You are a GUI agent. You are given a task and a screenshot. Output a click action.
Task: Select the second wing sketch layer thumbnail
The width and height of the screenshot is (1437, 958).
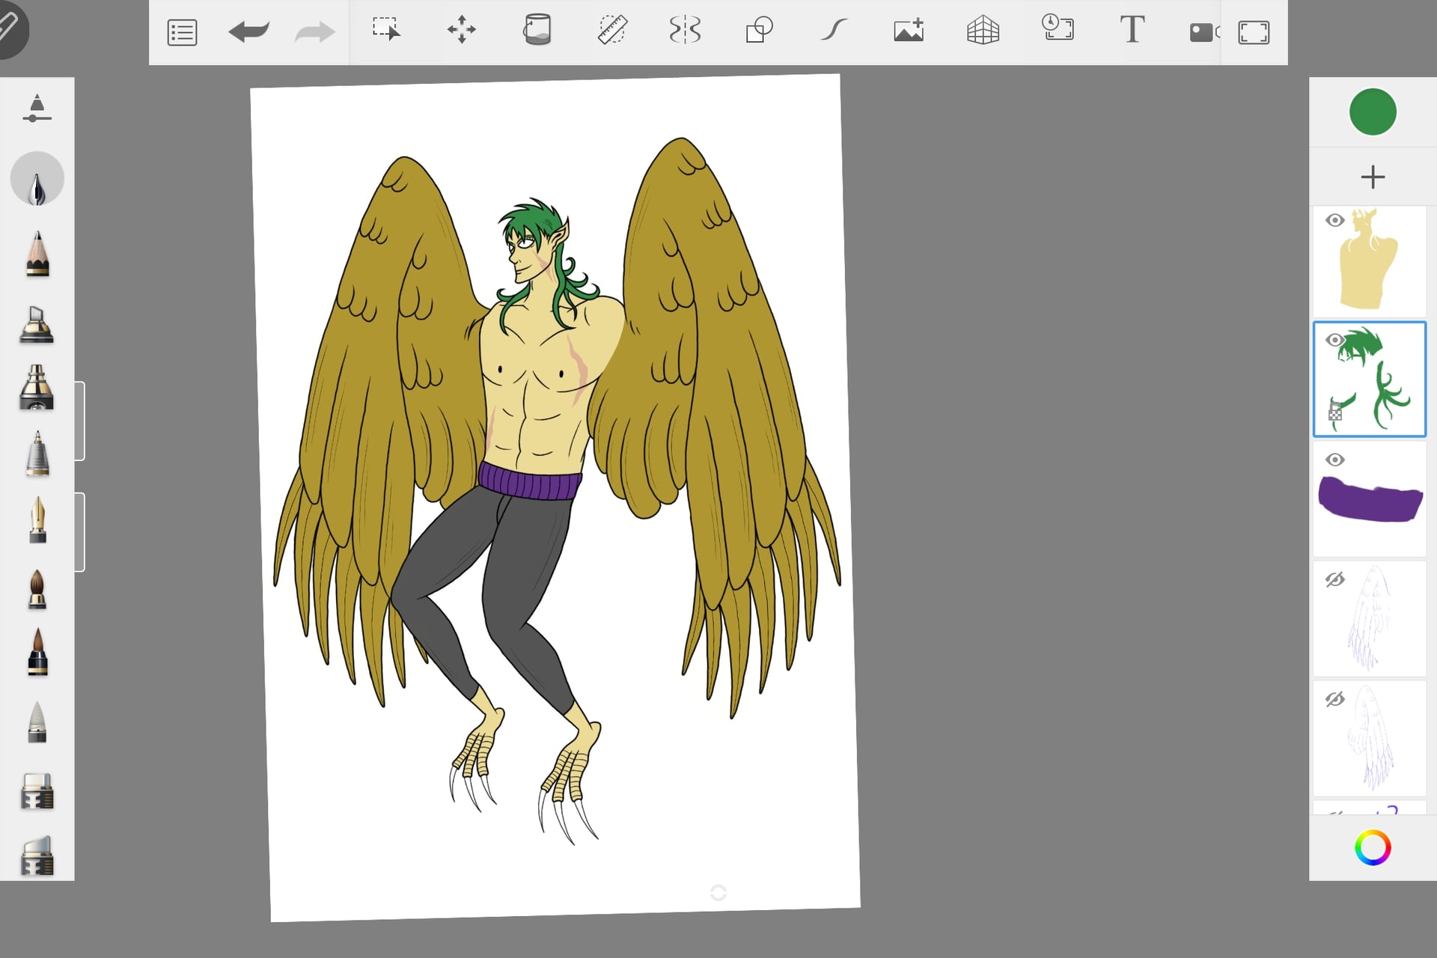(x=1370, y=739)
